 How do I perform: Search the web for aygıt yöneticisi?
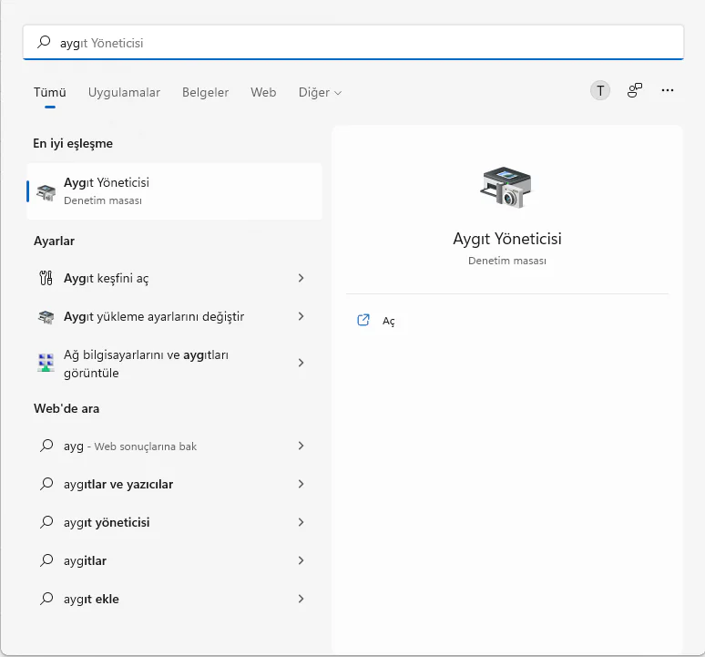[x=107, y=522]
